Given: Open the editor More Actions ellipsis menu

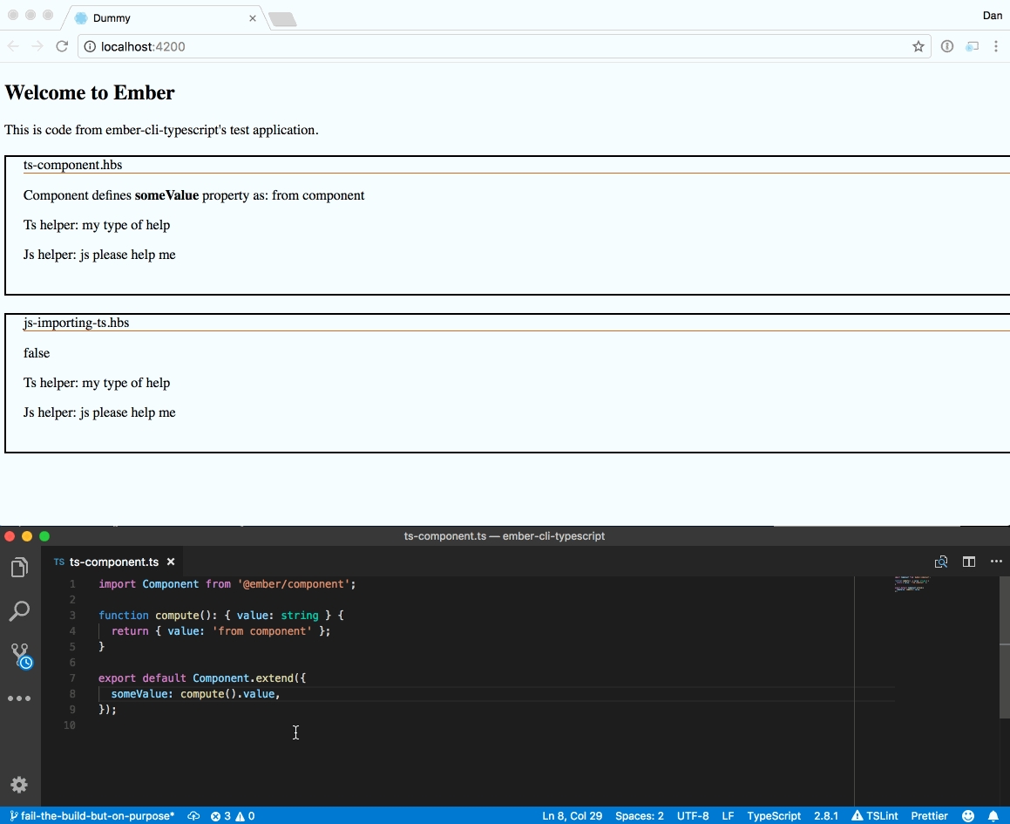Looking at the screenshot, I should (x=996, y=562).
